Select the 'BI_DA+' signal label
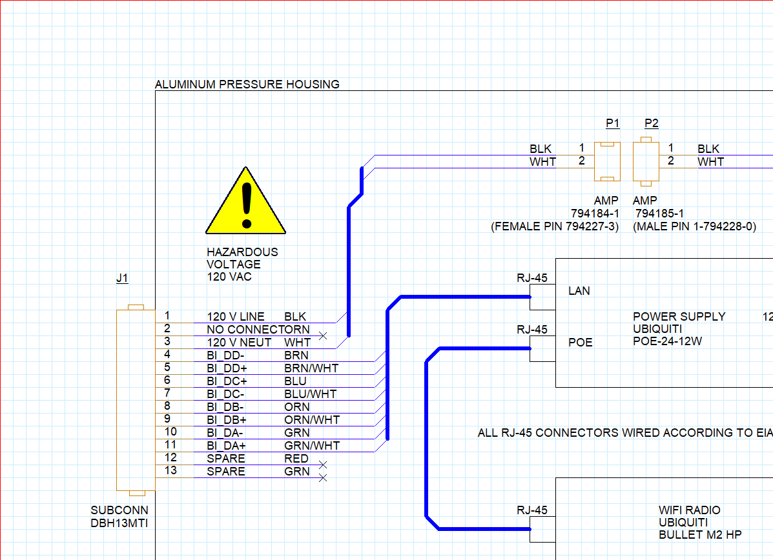This screenshot has height=560, width=773. (x=226, y=446)
